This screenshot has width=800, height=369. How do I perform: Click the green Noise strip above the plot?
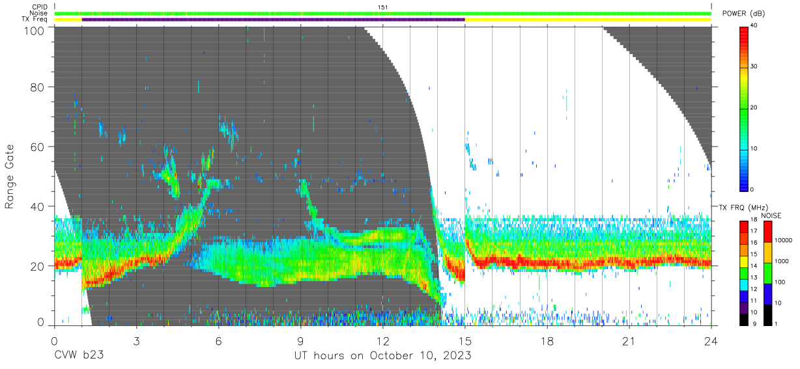pos(383,14)
